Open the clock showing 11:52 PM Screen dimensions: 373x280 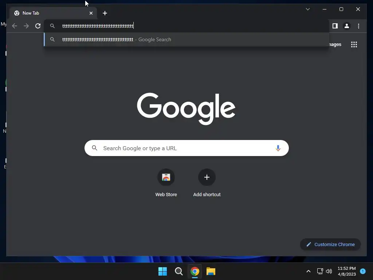[347, 271]
